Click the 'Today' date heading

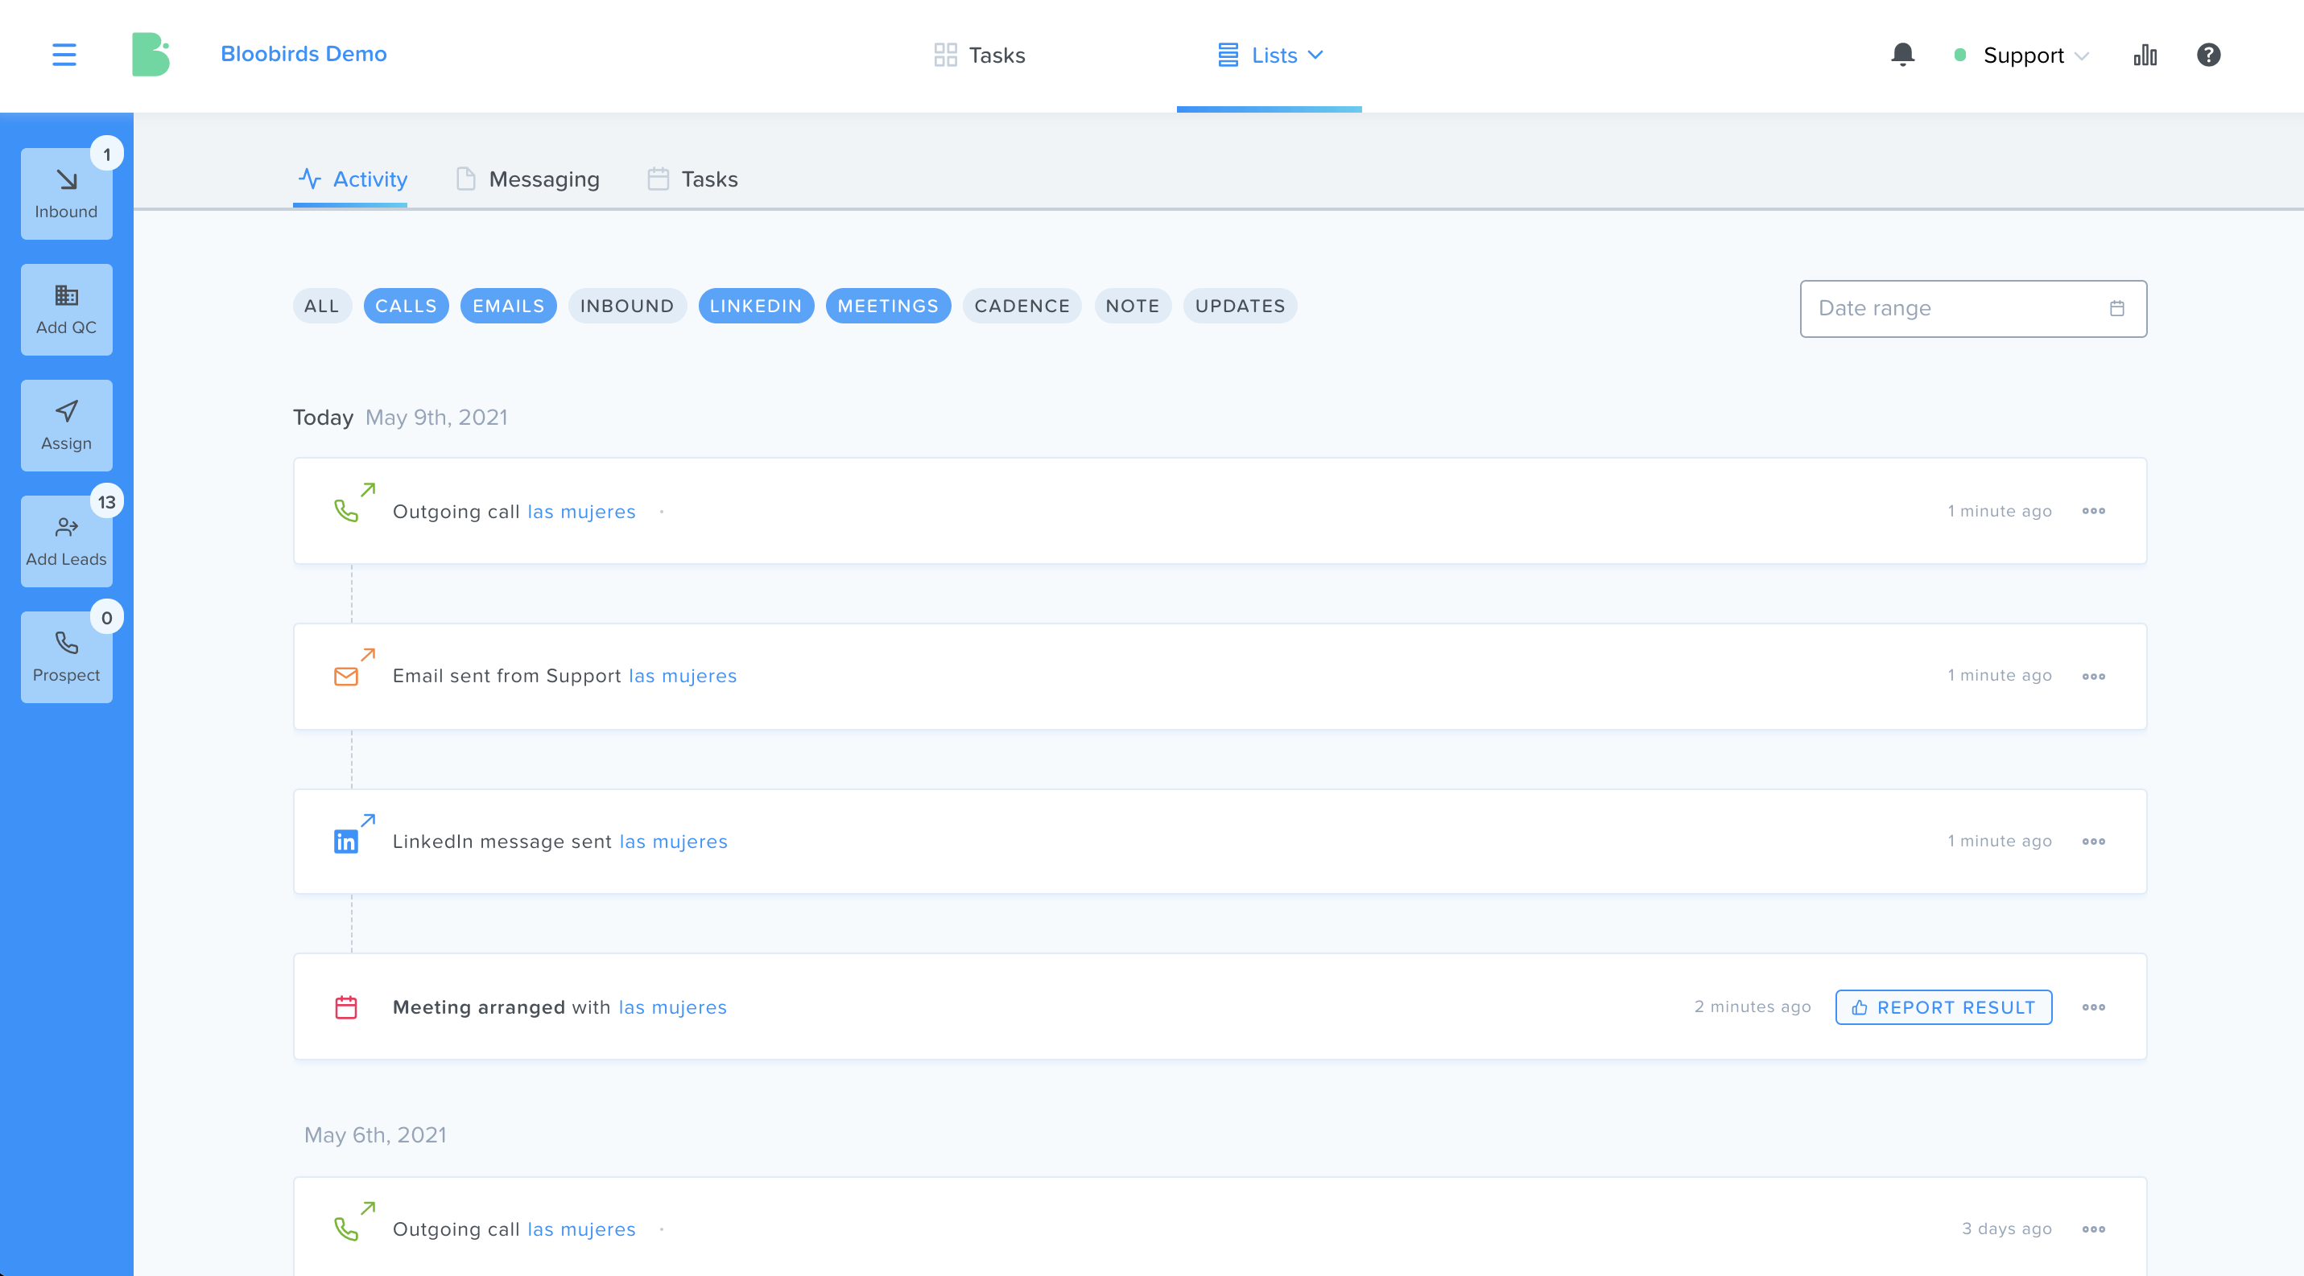pyautogui.click(x=323, y=418)
